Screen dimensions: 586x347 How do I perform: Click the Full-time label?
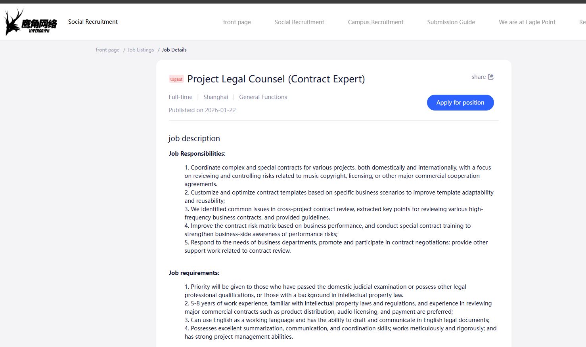(180, 97)
